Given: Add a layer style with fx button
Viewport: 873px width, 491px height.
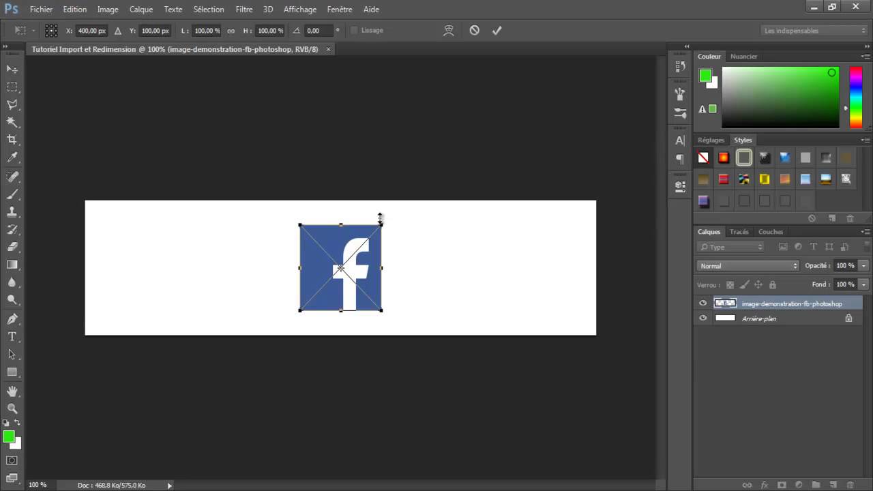Looking at the screenshot, I should click(x=765, y=485).
